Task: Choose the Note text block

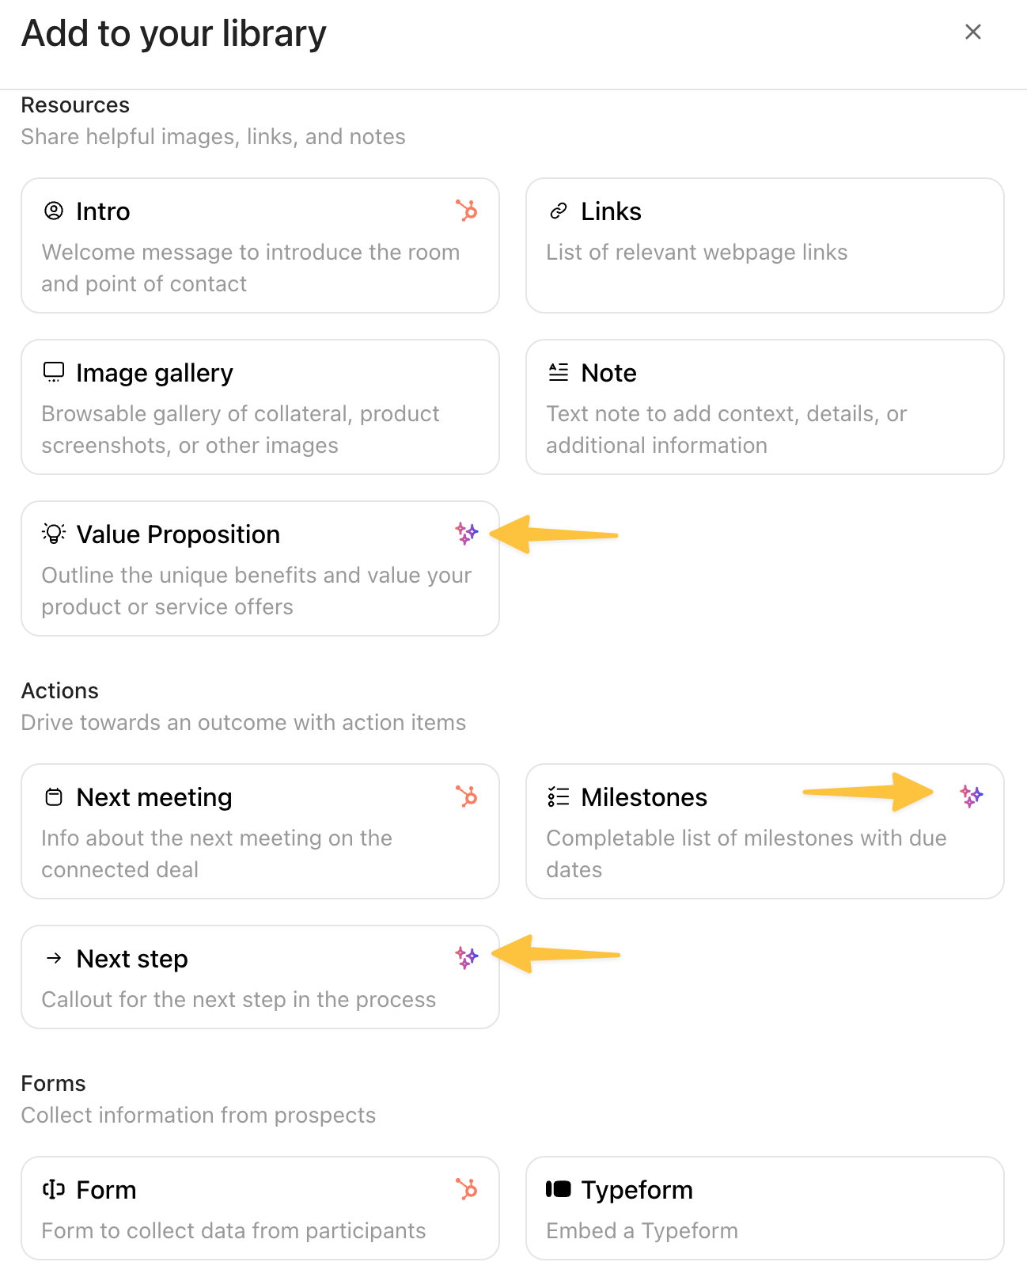Action: (764, 407)
